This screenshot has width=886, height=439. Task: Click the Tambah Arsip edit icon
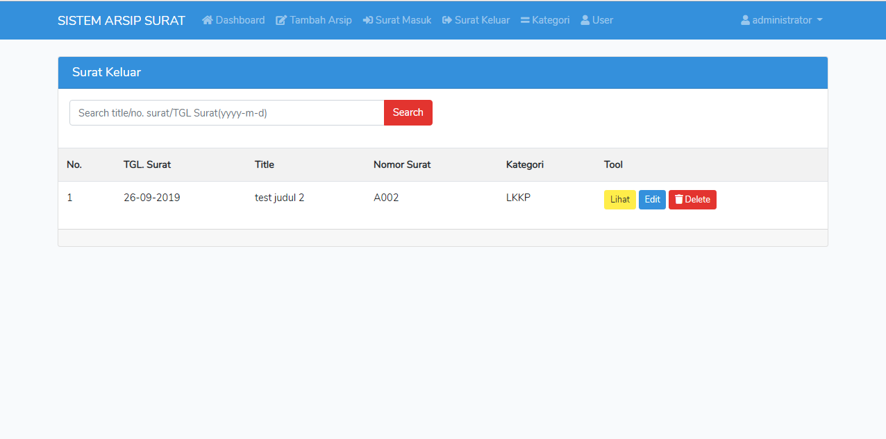point(281,20)
